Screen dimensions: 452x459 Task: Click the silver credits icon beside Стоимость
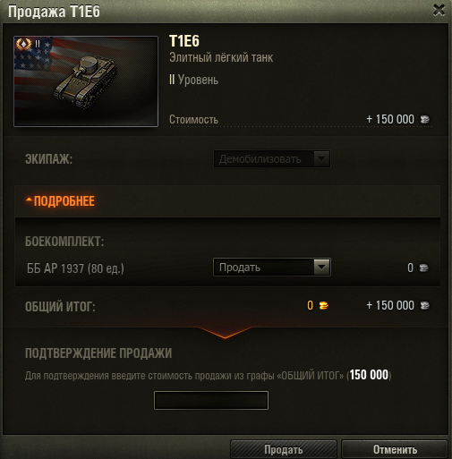tap(425, 120)
